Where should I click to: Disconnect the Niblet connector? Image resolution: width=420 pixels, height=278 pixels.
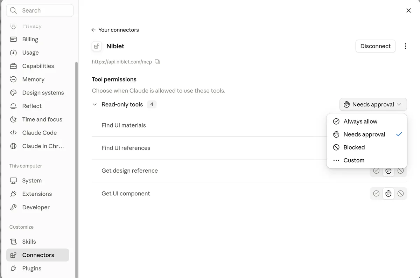pos(376,46)
